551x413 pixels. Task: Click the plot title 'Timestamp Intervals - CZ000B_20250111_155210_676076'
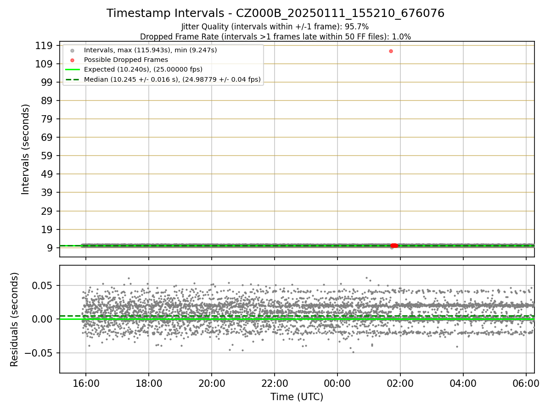pyautogui.click(x=275, y=13)
